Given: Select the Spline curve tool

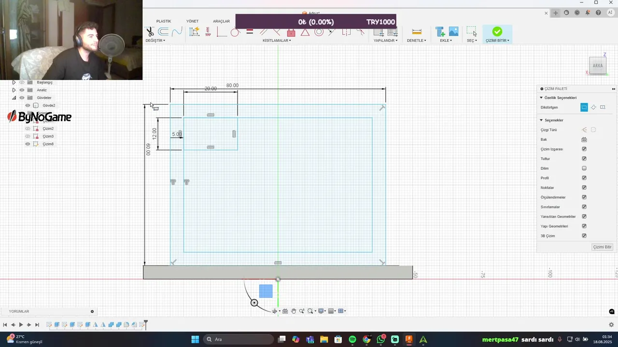Looking at the screenshot, I should click(177, 32).
